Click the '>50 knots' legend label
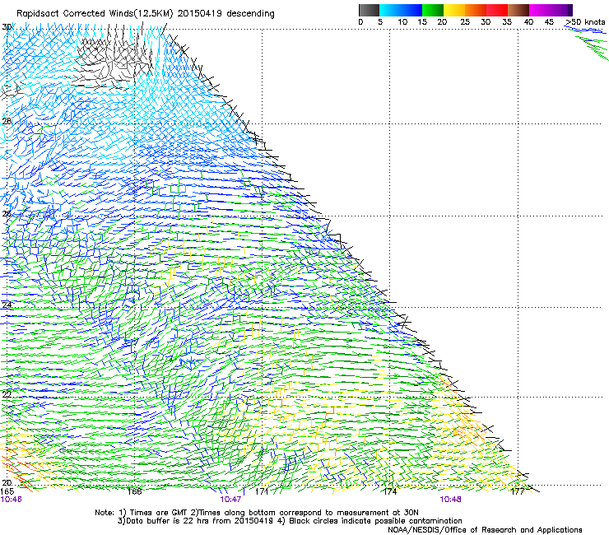The width and height of the screenshot is (609, 535). coord(585,22)
